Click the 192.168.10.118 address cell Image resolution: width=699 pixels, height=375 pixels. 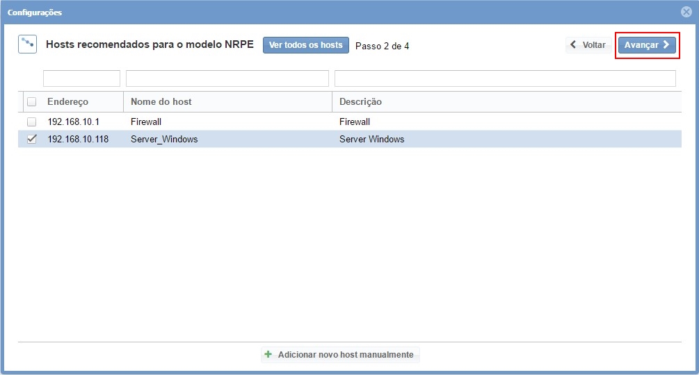click(78, 139)
